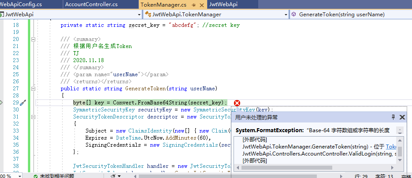Collapse the GenerateToken method at line 27

(33, 89)
